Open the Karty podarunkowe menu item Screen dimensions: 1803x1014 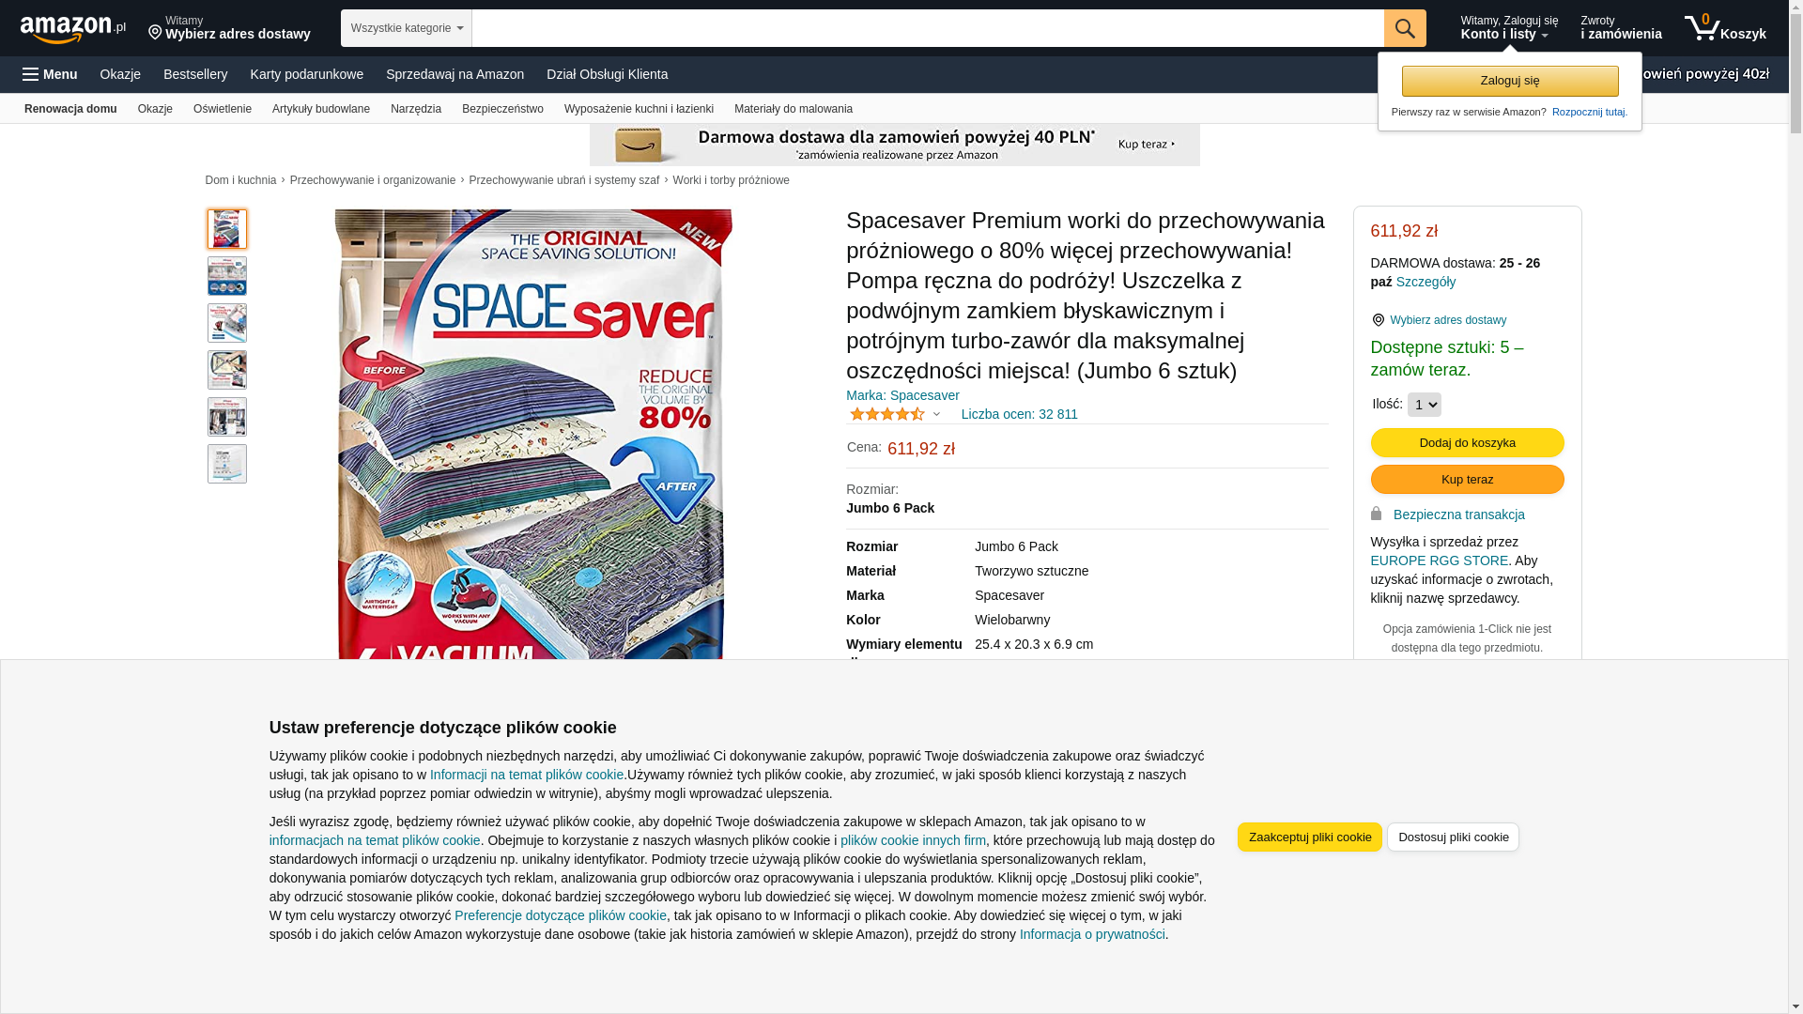[x=307, y=74]
